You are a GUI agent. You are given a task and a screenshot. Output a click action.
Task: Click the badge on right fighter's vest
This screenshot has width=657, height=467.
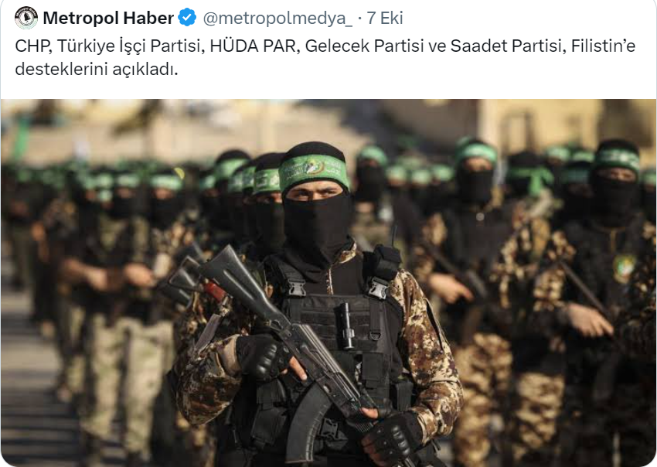coord(625,268)
